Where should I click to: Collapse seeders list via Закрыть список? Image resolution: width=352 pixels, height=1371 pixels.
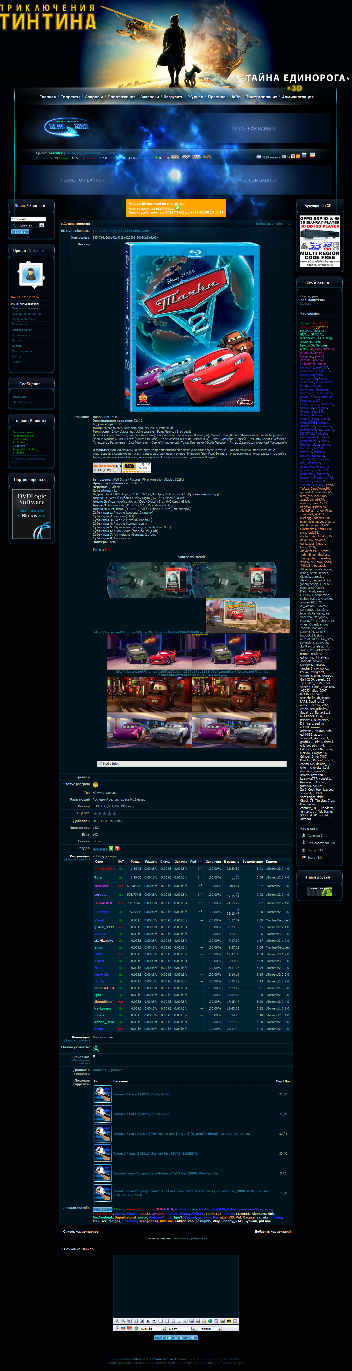click(78, 859)
